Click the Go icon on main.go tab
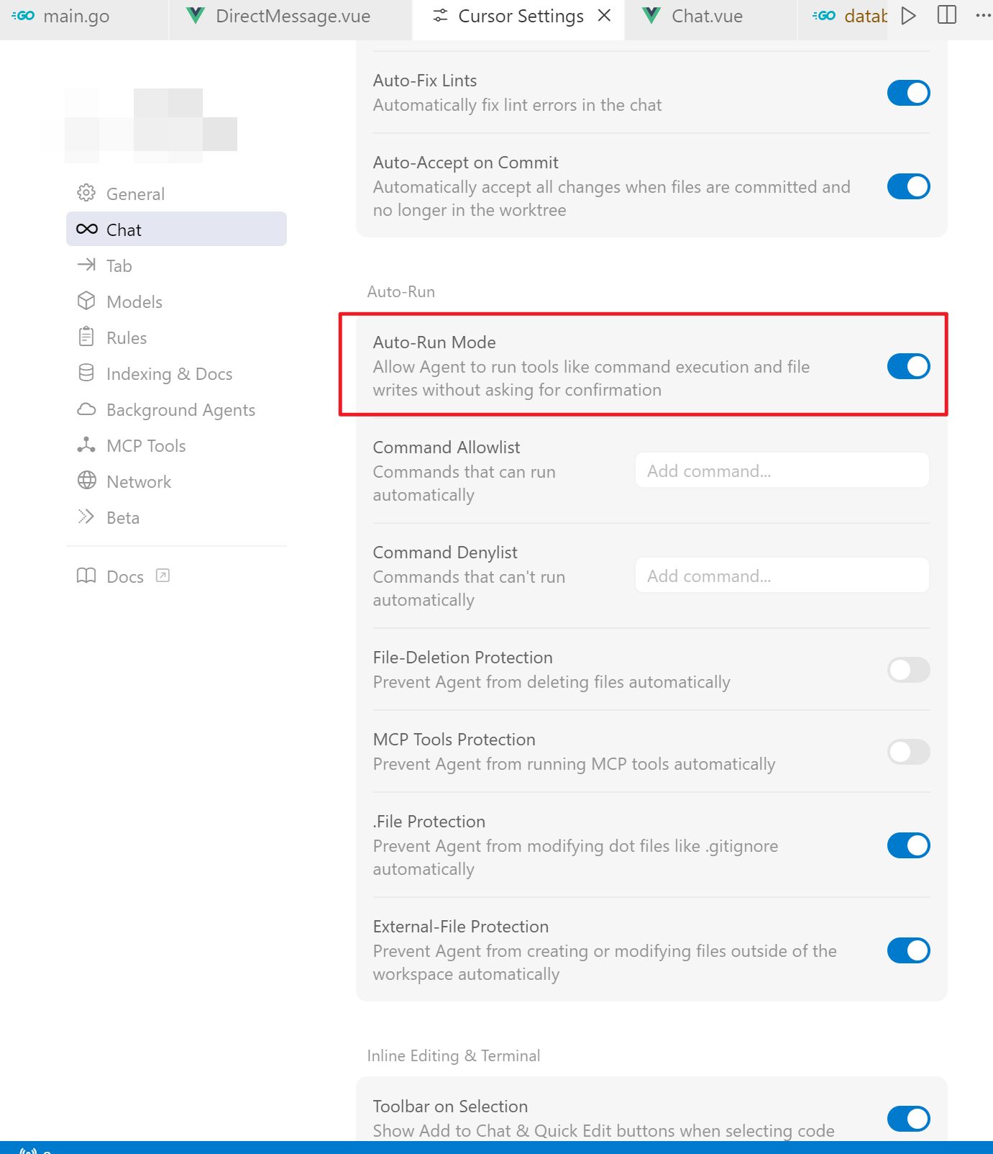 (x=24, y=16)
